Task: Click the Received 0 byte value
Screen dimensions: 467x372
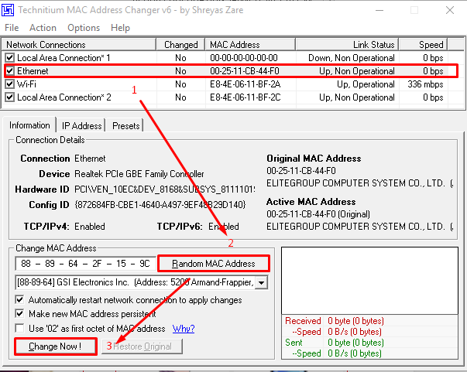Action: 355,321
